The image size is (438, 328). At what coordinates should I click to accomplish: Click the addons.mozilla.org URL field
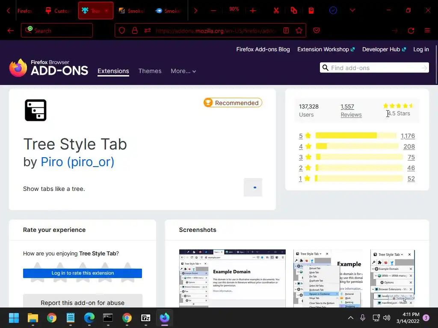tap(216, 31)
